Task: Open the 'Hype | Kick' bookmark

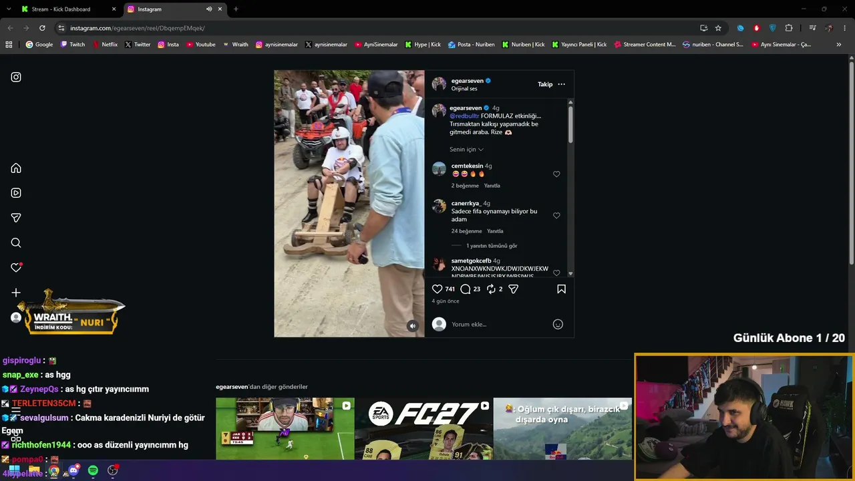Action: (423, 45)
